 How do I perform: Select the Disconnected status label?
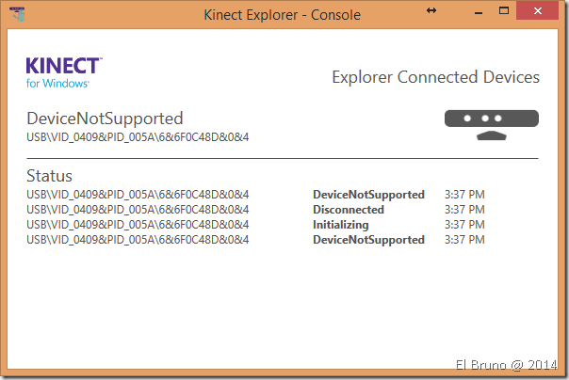click(349, 210)
